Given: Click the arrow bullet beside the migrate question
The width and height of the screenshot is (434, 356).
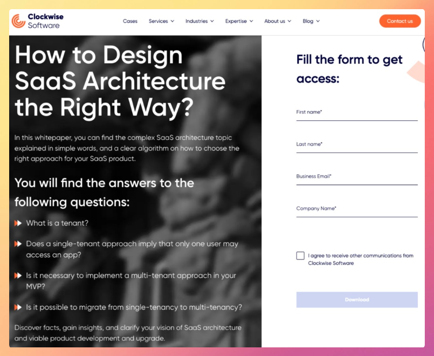Looking at the screenshot, I should pyautogui.click(x=18, y=307).
